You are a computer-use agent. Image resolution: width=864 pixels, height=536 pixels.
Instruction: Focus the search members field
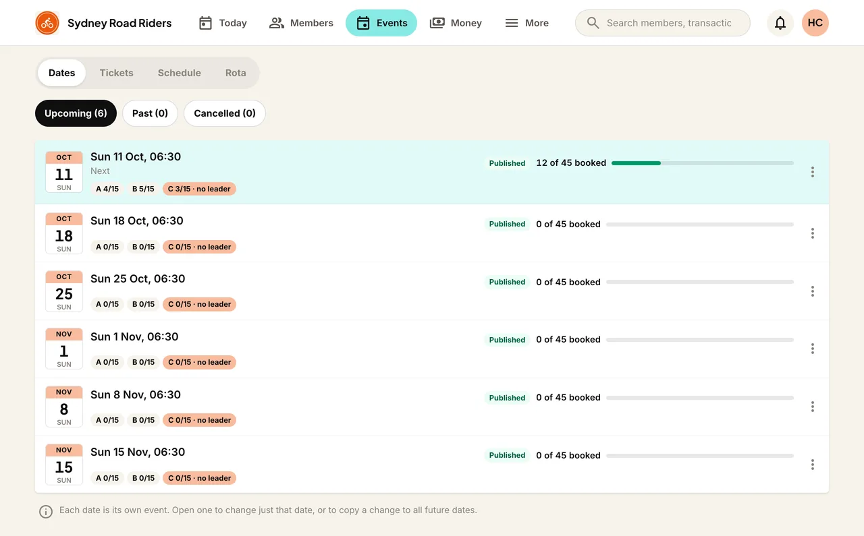[x=663, y=23]
